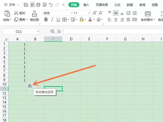The width and height of the screenshot is (163, 122).
Task: Increase font size with A+ icon
Action: point(95,13)
